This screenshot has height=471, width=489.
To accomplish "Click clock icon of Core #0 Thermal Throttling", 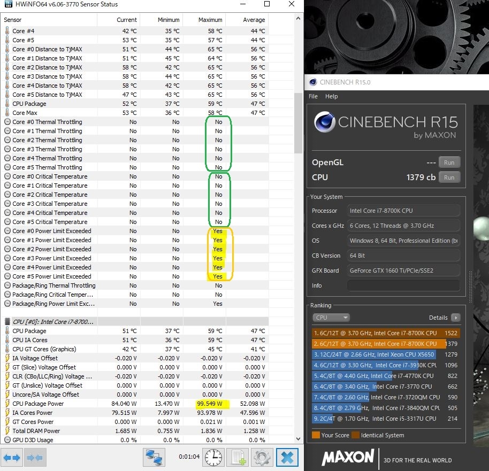I will click(x=7, y=122).
